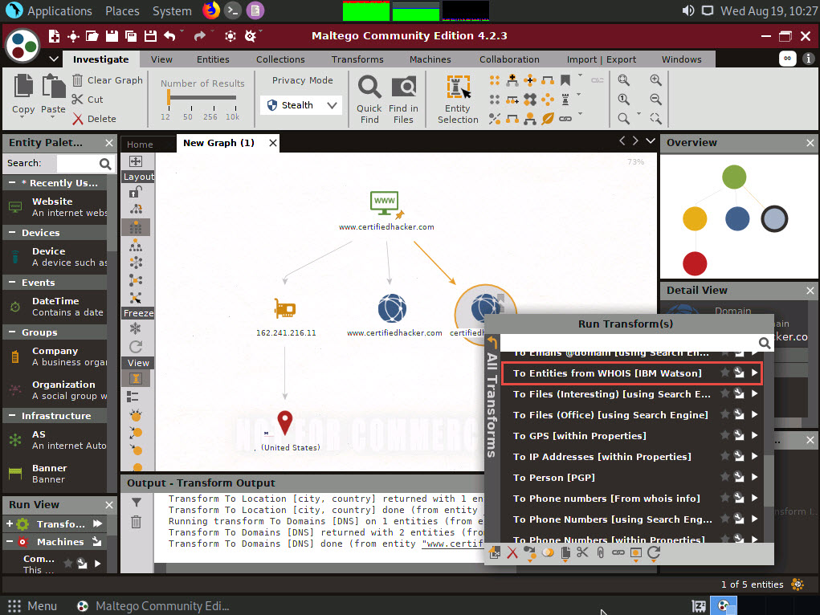The height and width of the screenshot is (615, 820).
Task: Click the paperclip attach icon in transform popup
Action: (601, 552)
